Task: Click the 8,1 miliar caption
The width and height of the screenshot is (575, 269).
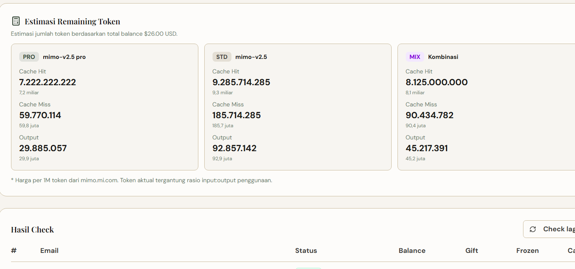Action: coord(415,93)
